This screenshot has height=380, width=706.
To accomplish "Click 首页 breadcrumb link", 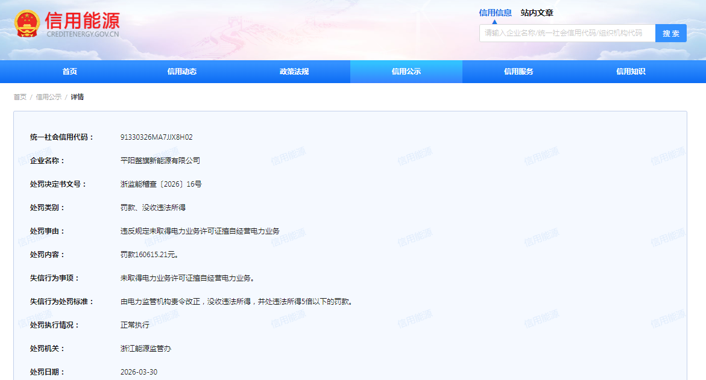I will click(x=20, y=97).
